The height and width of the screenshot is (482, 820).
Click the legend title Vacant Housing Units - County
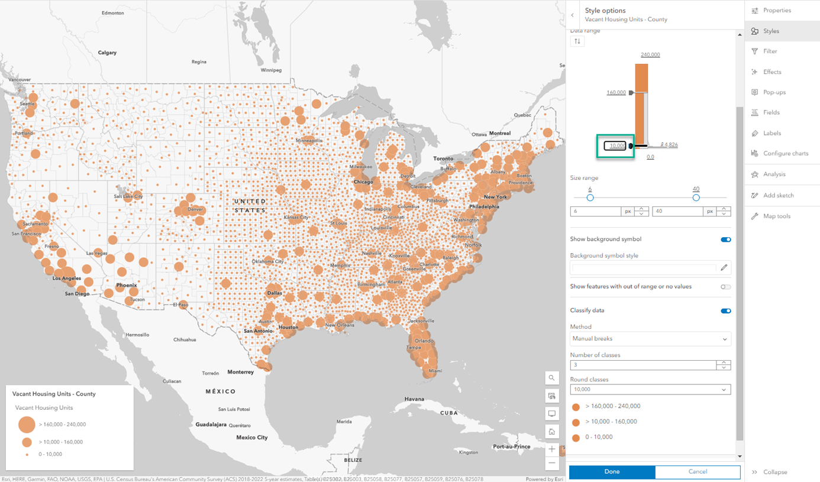tap(54, 394)
